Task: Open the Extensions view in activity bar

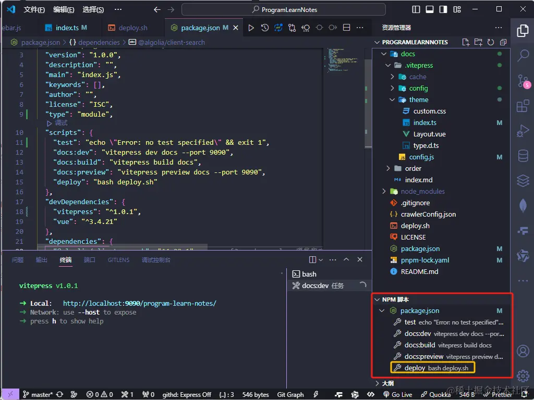Action: [x=523, y=106]
